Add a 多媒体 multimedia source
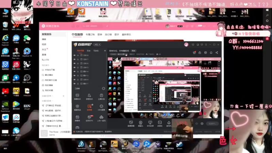The width and height of the screenshot is (272, 153). (160, 124)
